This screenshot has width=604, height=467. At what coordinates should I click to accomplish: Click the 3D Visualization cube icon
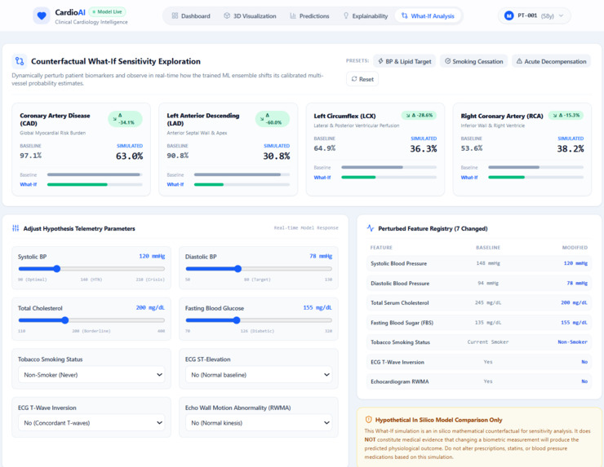click(227, 15)
